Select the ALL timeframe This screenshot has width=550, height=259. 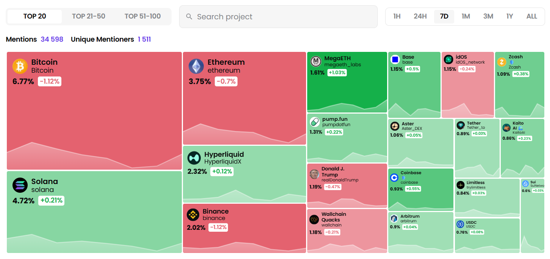click(x=531, y=16)
